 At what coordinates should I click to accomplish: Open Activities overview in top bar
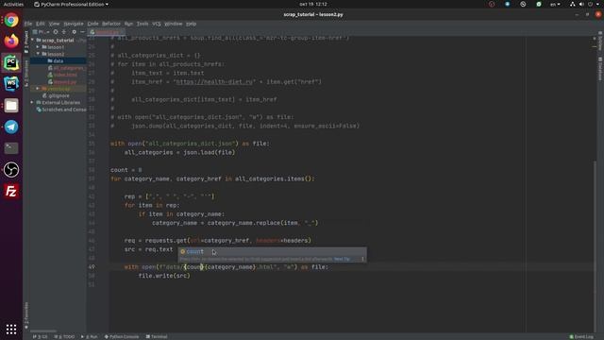(x=13, y=4)
